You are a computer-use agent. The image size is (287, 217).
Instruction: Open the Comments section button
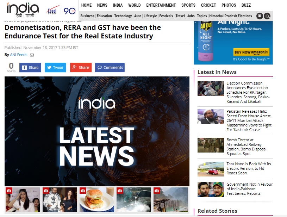(110, 67)
